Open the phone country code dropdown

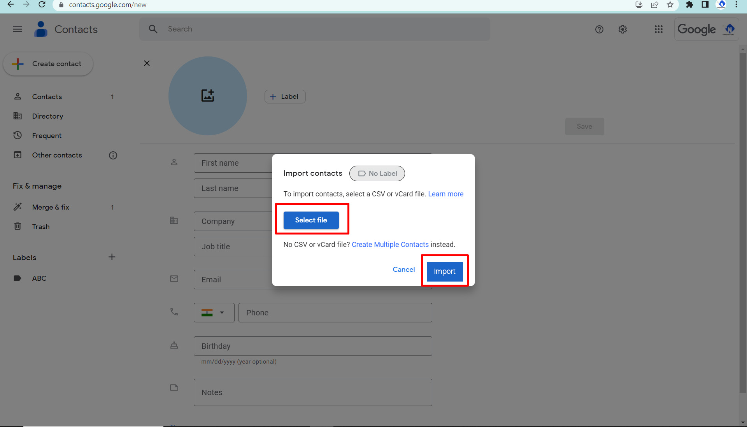[214, 312]
